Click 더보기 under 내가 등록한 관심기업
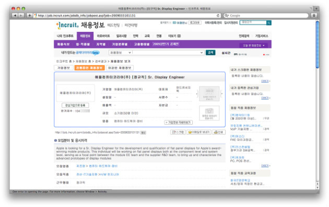Viewport: 329px width, 207px height. pyautogui.click(x=265, y=98)
